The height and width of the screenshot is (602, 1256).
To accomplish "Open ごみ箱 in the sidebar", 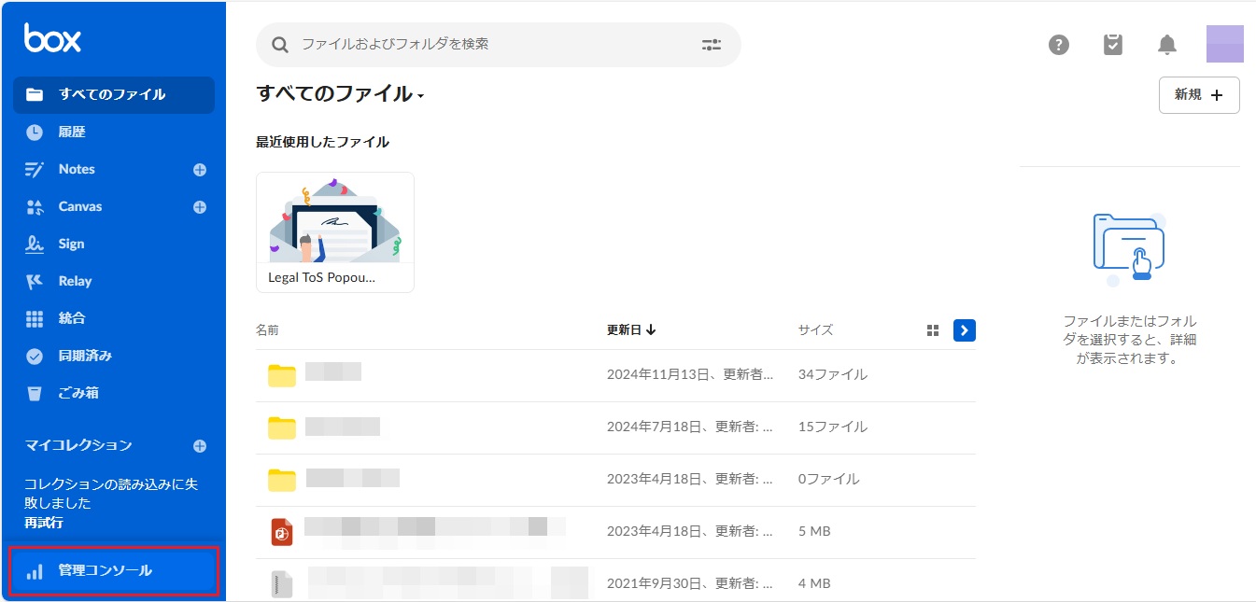I will [x=78, y=393].
